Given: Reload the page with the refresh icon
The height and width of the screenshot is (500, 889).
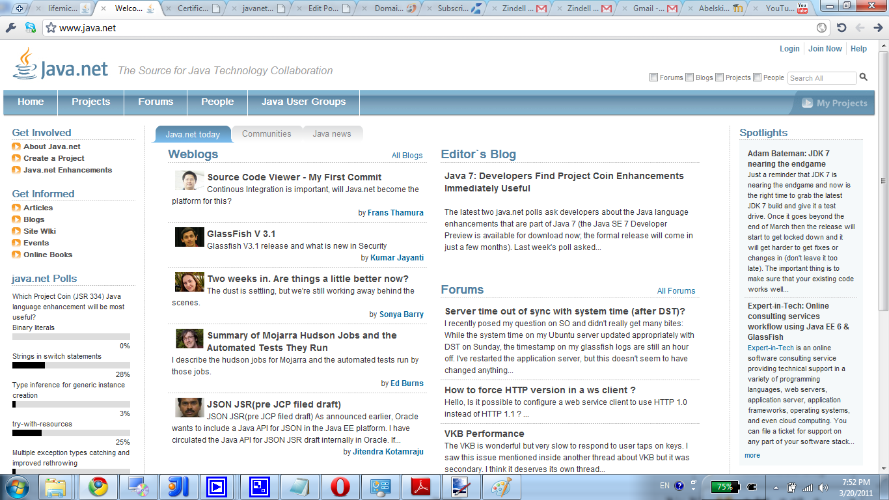Looking at the screenshot, I should [841, 28].
